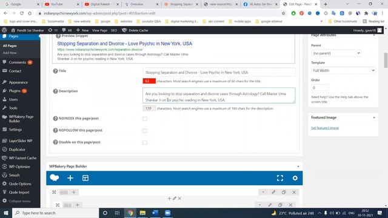Viewport: 388px width, 218px height.
Task: Toggle first row collapse arrow
Action: [263, 192]
